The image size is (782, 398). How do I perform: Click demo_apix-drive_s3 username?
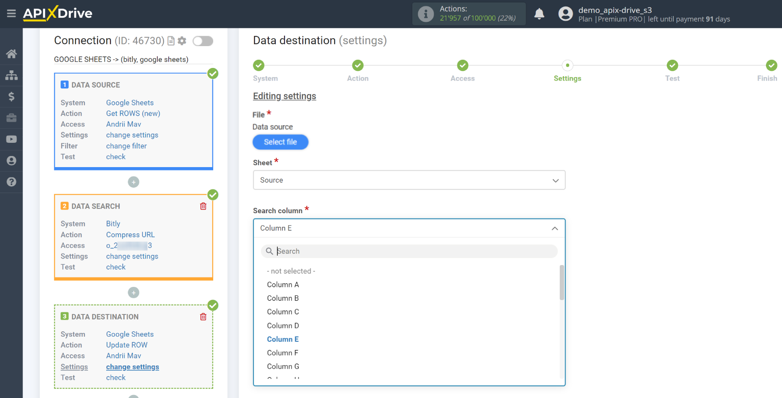point(615,10)
